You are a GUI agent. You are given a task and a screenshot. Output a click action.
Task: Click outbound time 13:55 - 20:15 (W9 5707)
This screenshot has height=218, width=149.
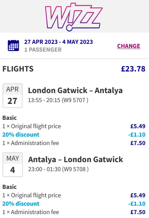pos(58,100)
